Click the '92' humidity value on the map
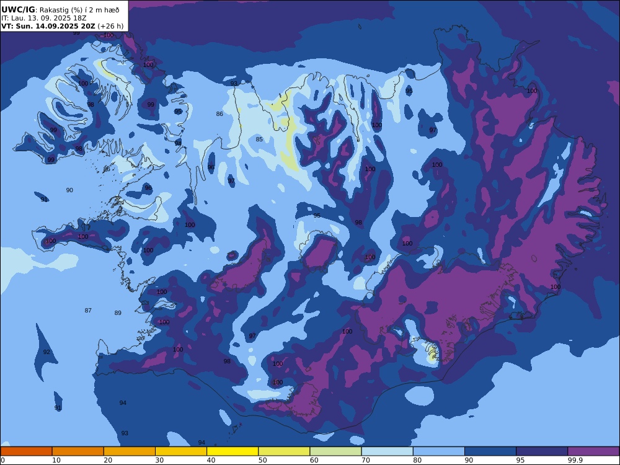The width and height of the screenshot is (620, 465). pyautogui.click(x=46, y=352)
